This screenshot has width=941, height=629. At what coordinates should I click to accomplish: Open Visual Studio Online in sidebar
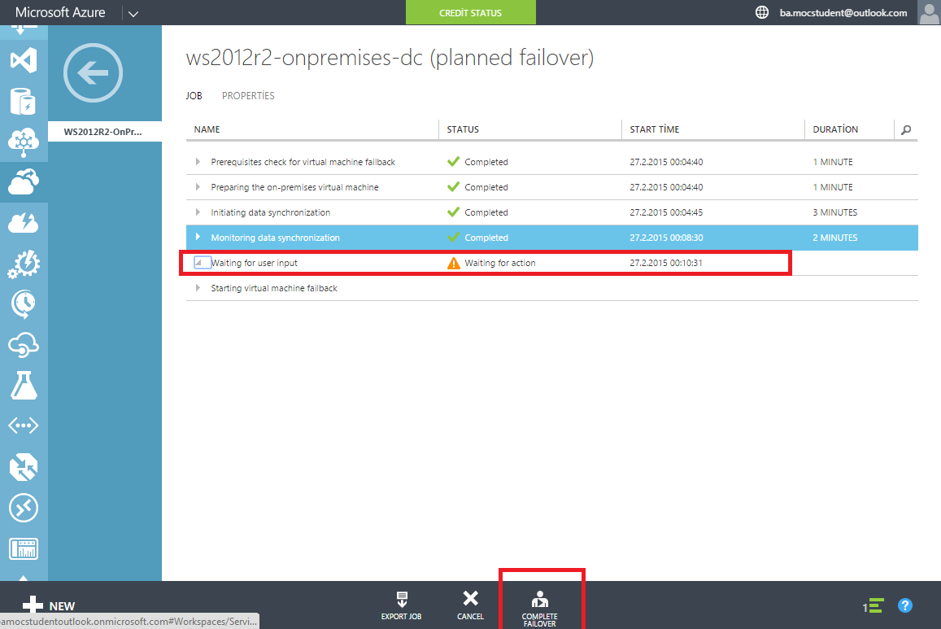[24, 60]
